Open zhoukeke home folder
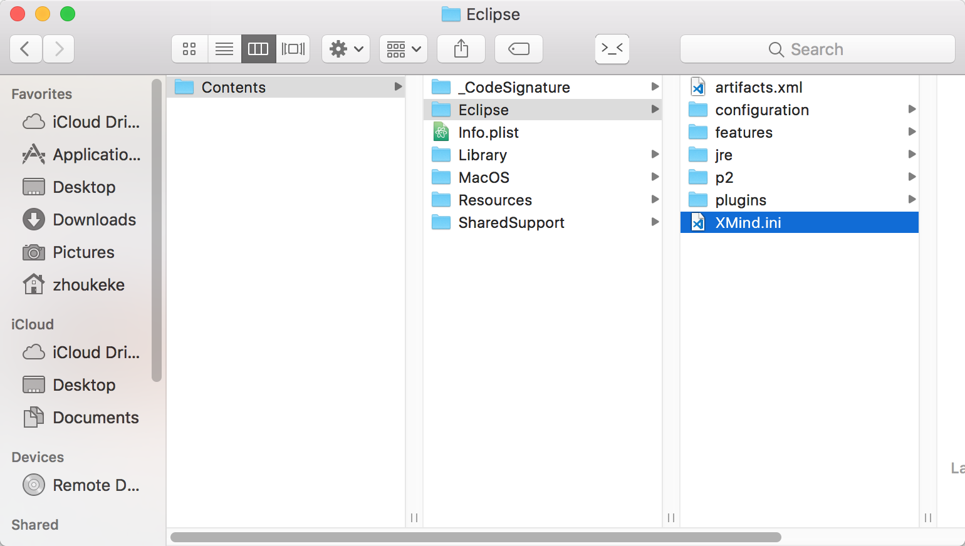This screenshot has width=965, height=546. point(74,284)
